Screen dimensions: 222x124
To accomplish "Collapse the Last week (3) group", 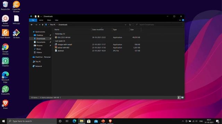I will 54,41.
